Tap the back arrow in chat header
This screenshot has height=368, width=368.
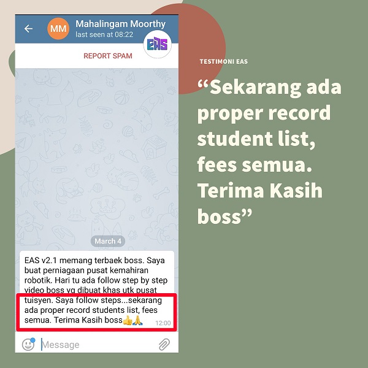[28, 29]
